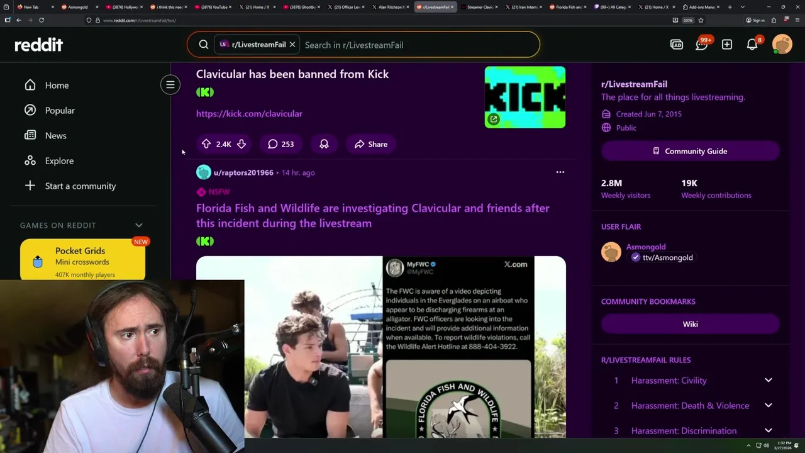
Task: Open the browser application menu
Action: (797, 20)
